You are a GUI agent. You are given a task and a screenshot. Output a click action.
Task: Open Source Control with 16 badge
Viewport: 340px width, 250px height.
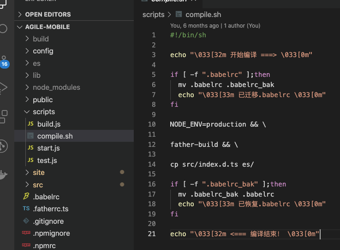(x=4, y=62)
